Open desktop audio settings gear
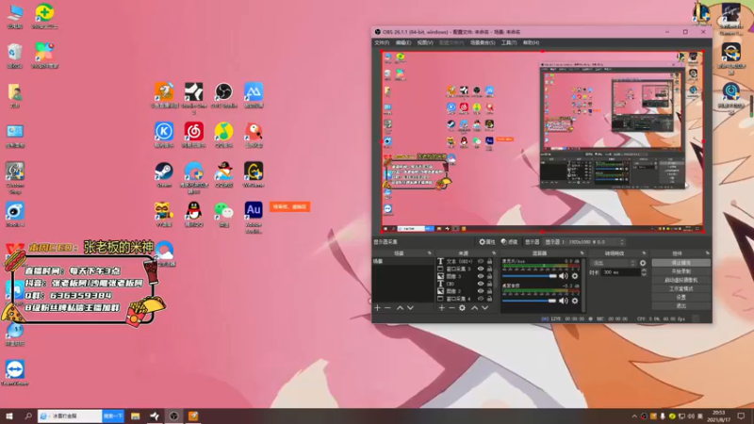 [x=575, y=301]
